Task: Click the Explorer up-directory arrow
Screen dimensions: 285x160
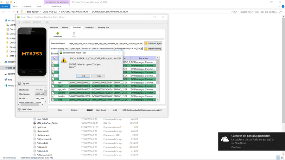Action: point(17,12)
